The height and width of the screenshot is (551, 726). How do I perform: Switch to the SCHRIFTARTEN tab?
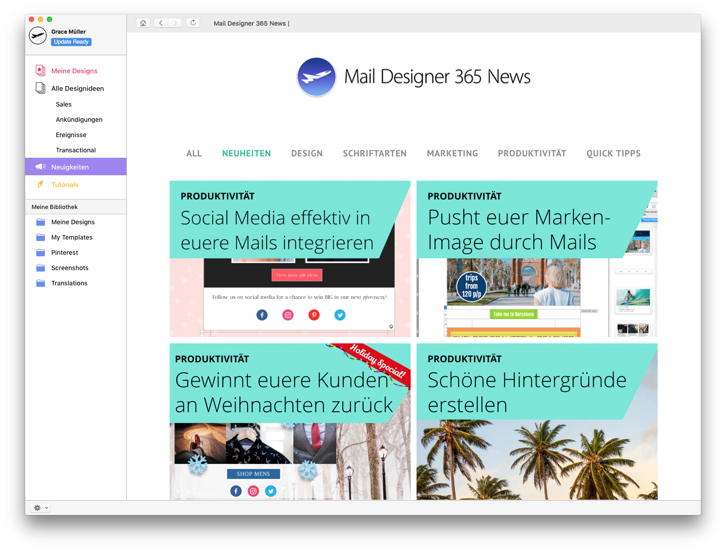point(375,154)
